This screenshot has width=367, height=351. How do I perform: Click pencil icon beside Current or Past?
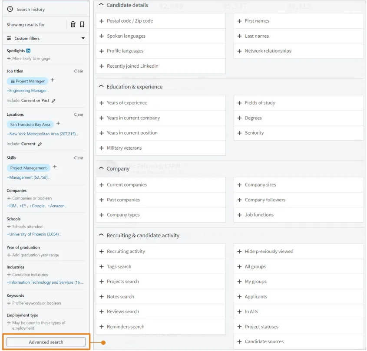click(54, 101)
